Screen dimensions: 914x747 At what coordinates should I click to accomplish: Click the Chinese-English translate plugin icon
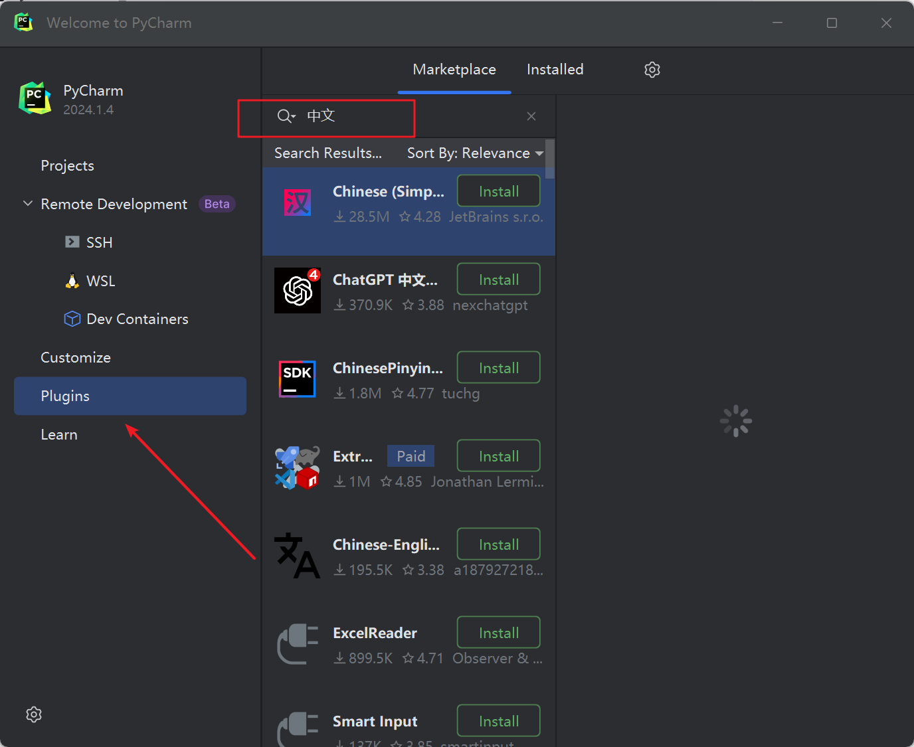pos(298,556)
